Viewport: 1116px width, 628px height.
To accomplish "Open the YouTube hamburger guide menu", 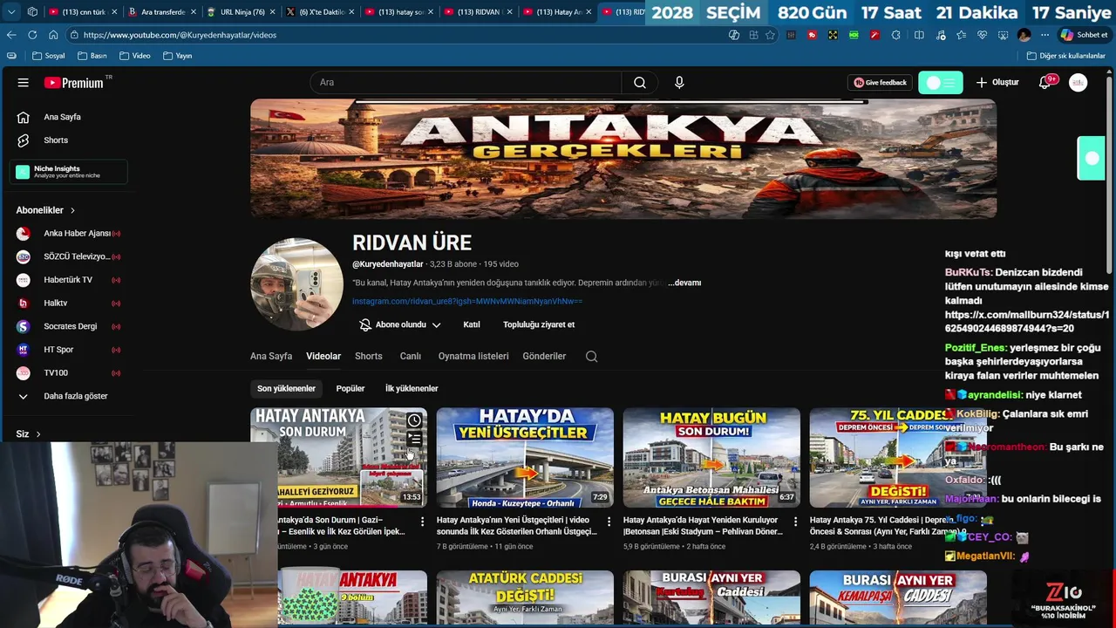I will tap(24, 83).
